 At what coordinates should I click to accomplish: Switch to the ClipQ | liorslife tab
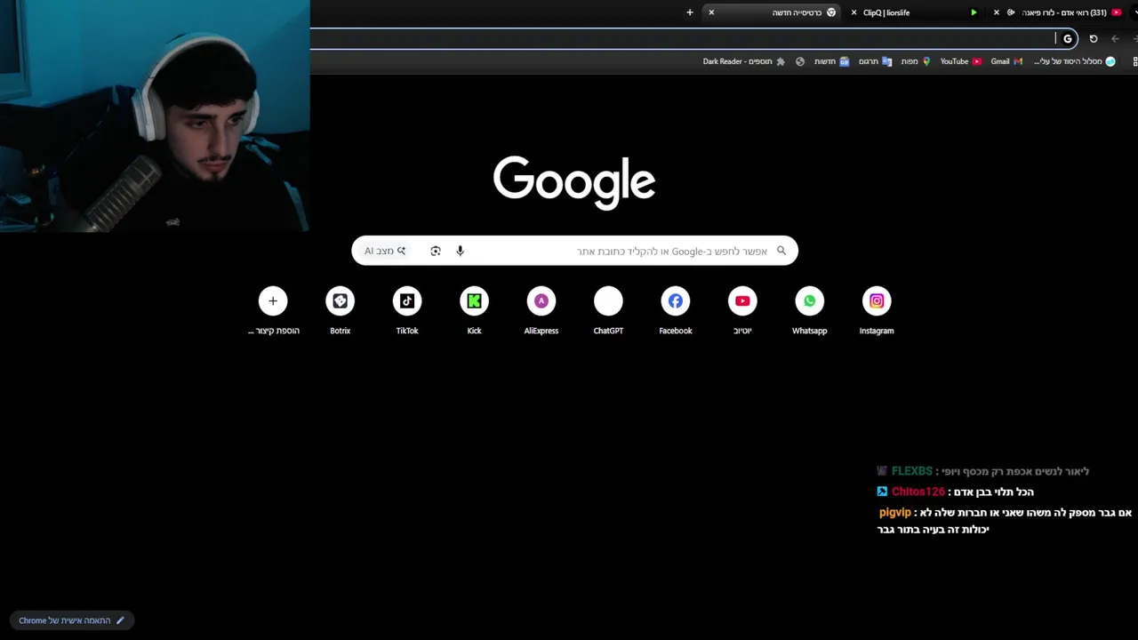pyautogui.click(x=916, y=12)
